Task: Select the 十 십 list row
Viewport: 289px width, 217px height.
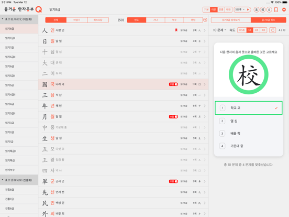Action: click(124, 52)
